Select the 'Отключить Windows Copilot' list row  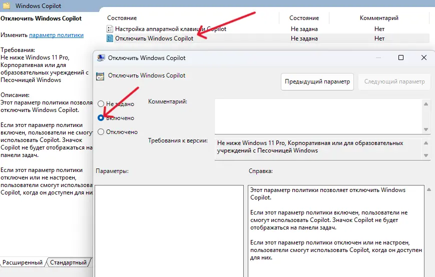268,38
